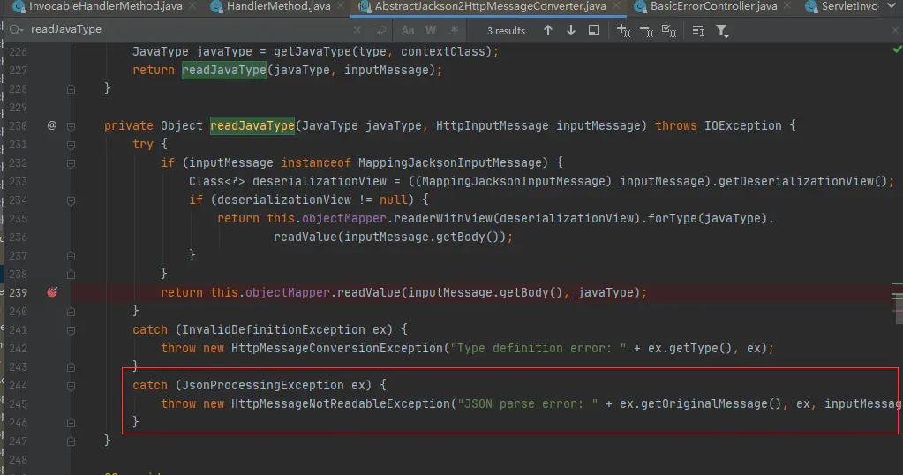
Task: Click the override marker at line 230
Action: click(51, 125)
